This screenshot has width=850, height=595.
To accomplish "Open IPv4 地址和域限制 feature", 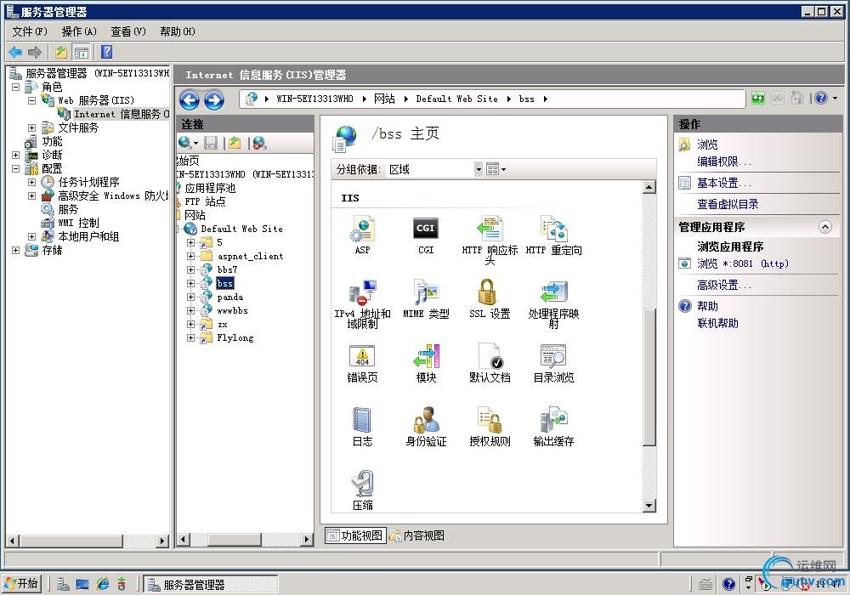I will pyautogui.click(x=362, y=303).
